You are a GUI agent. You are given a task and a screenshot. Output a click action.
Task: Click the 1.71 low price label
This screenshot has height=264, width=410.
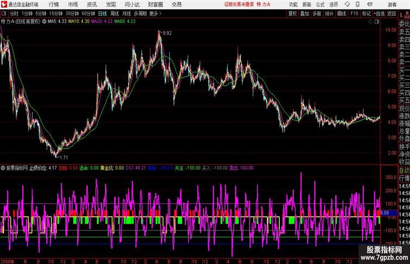64,157
